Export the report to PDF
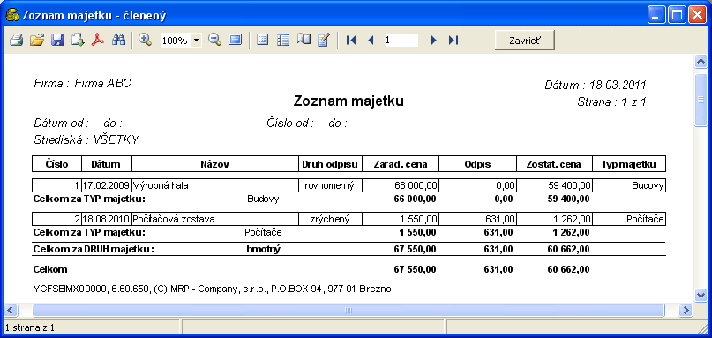This screenshot has width=712, height=338. pos(98,40)
